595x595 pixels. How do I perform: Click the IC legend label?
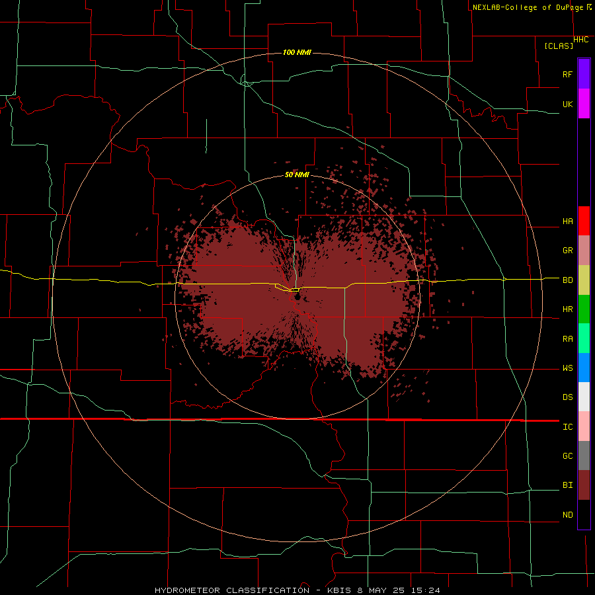[567, 427]
